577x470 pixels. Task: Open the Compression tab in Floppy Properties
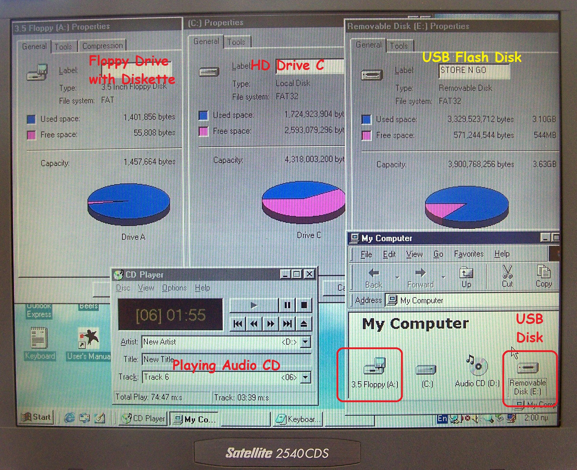click(x=103, y=46)
